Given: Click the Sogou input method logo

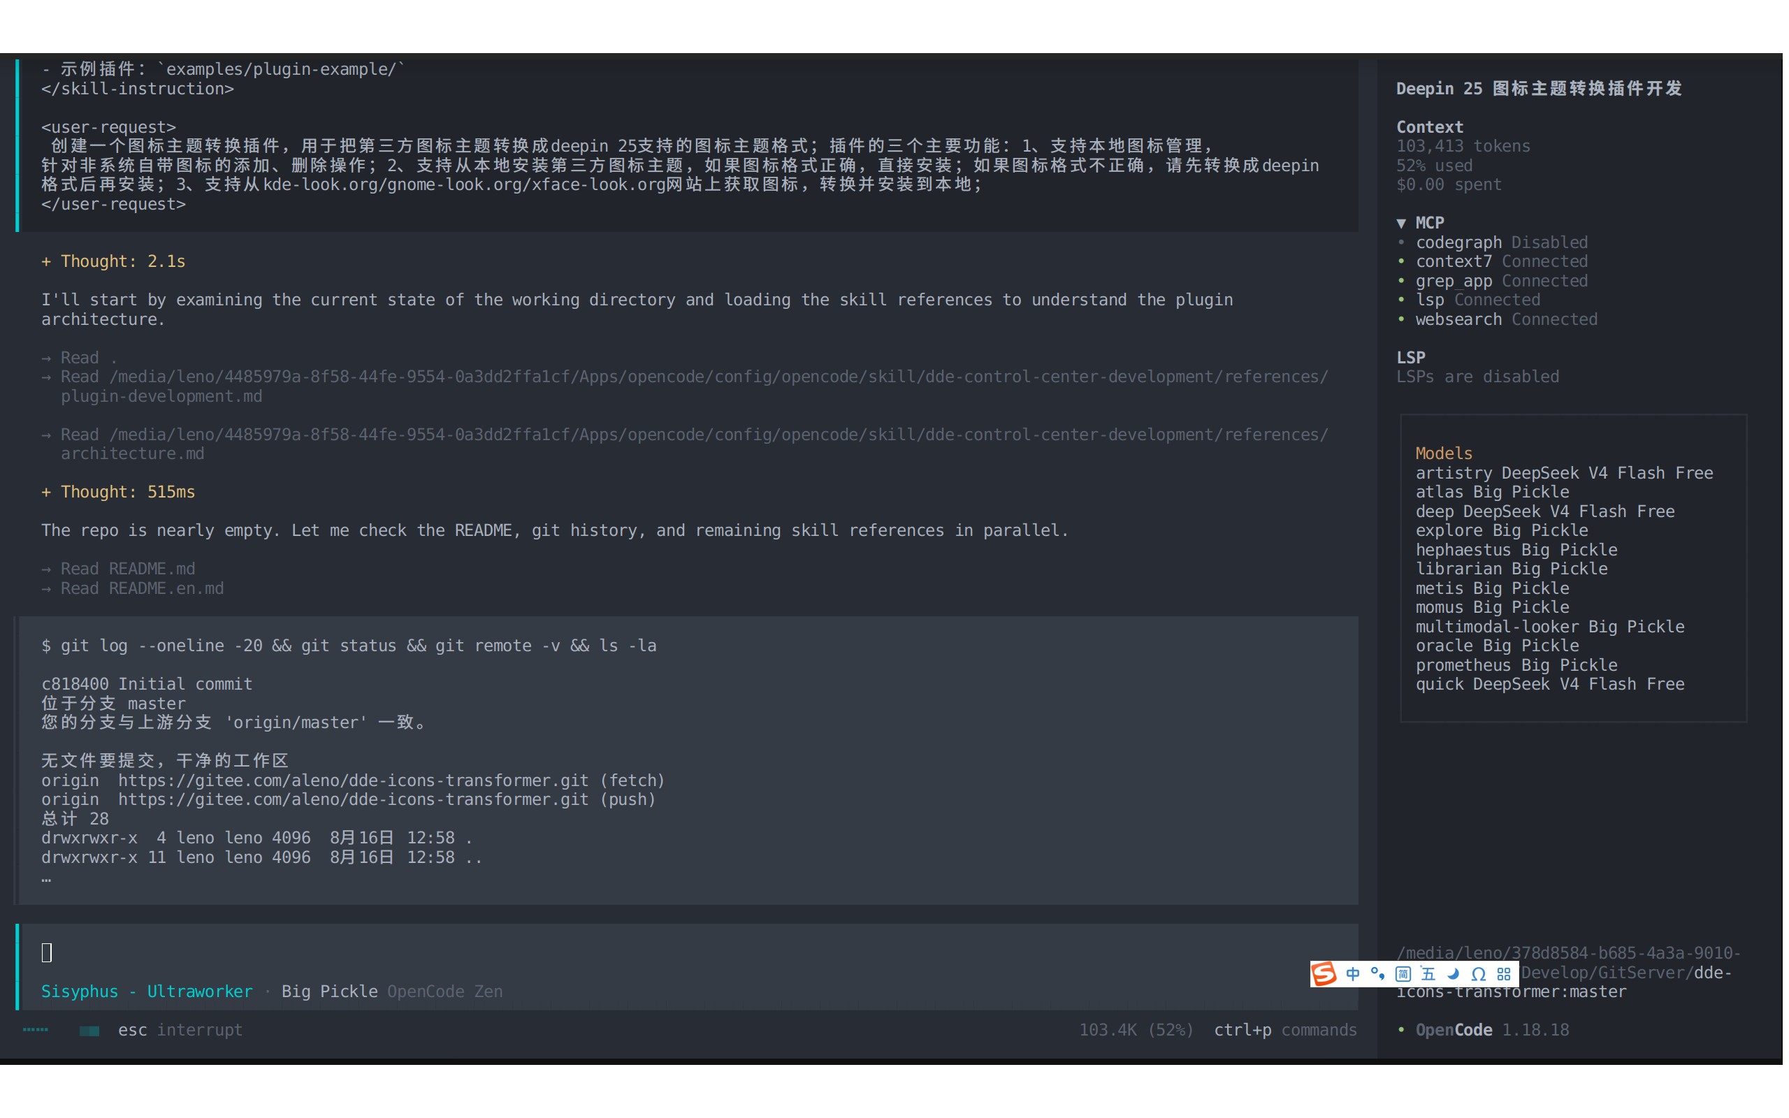Looking at the screenshot, I should pos(1324,974).
